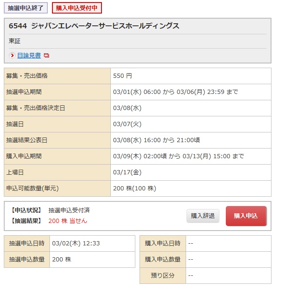Click the 購入申込 red button
296x286 pixels.
(246, 216)
